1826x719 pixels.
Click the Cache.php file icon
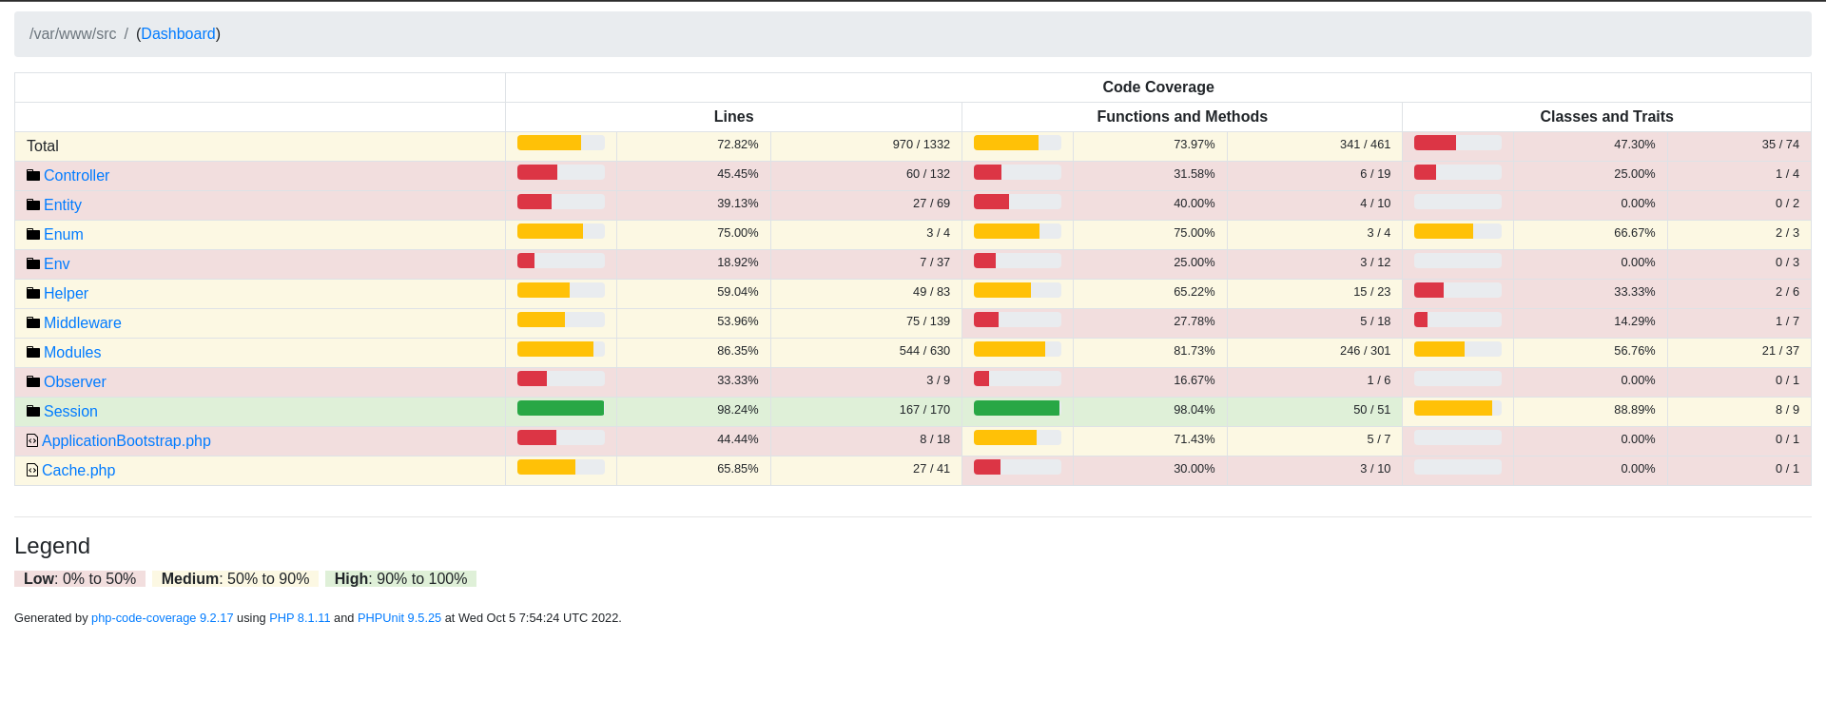(x=32, y=470)
